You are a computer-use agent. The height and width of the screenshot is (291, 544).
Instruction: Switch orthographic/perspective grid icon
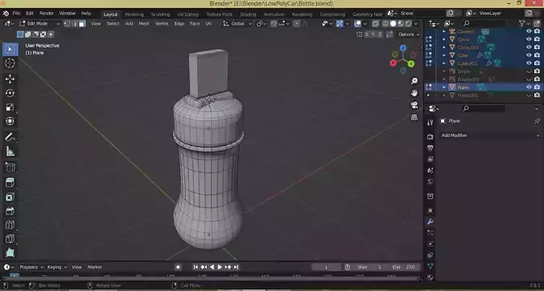[x=414, y=117]
